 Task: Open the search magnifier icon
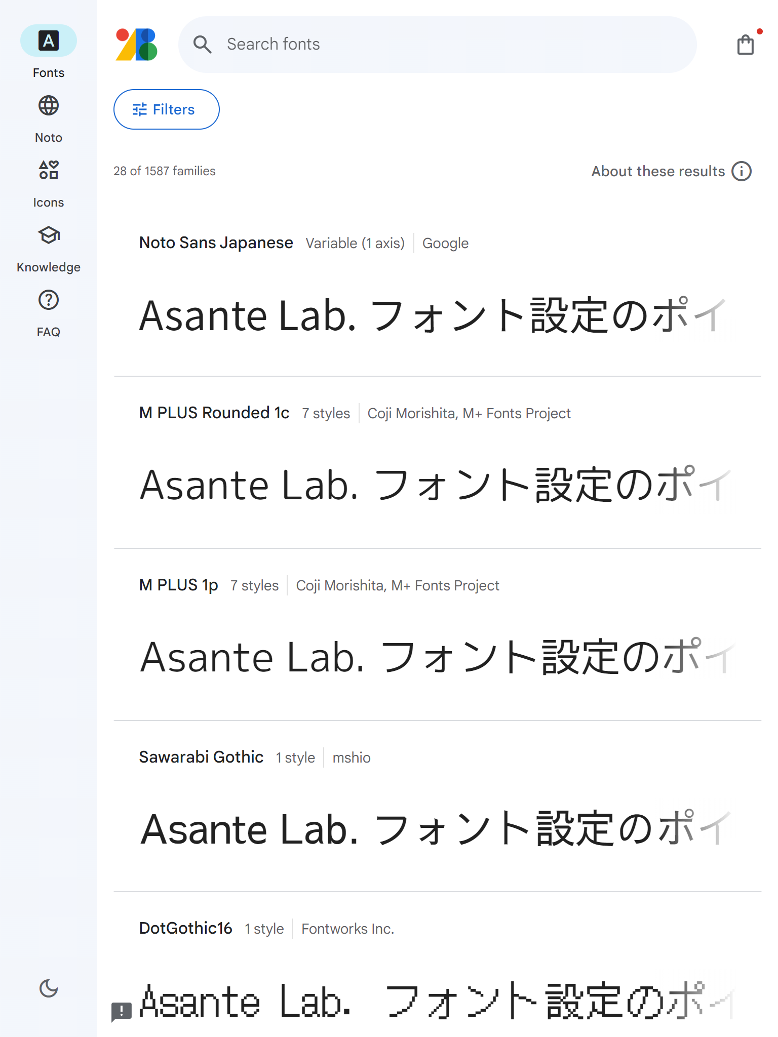(203, 45)
